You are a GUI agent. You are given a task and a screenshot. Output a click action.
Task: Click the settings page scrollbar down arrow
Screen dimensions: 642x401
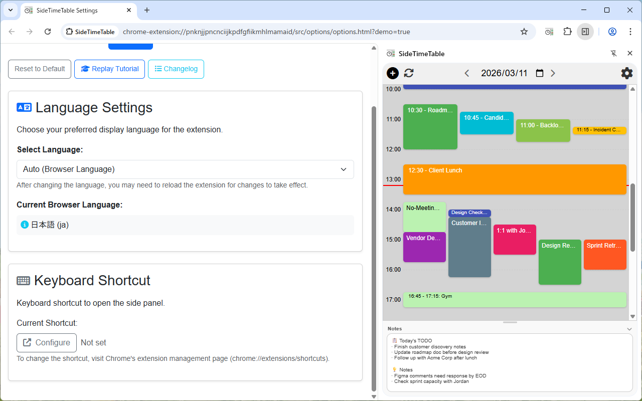pyautogui.click(x=374, y=396)
